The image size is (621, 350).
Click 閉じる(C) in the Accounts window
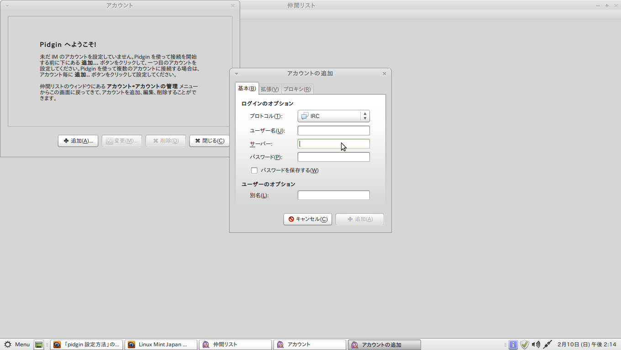210,141
